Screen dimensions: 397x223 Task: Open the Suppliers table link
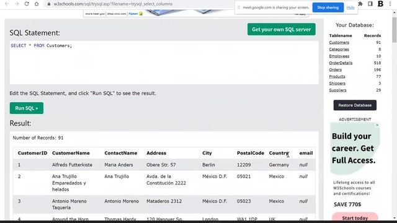(337, 90)
